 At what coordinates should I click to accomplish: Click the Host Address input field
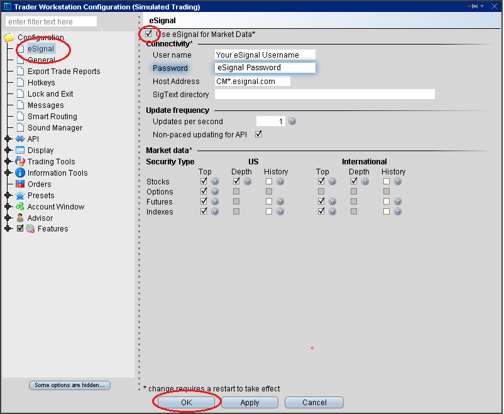tap(253, 81)
